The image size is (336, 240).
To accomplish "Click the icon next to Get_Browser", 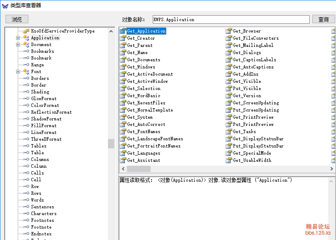I will pyautogui.click(x=229, y=31).
